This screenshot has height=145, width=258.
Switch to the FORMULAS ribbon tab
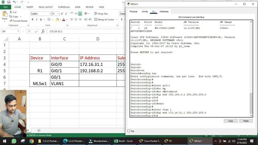(x=64, y=7)
